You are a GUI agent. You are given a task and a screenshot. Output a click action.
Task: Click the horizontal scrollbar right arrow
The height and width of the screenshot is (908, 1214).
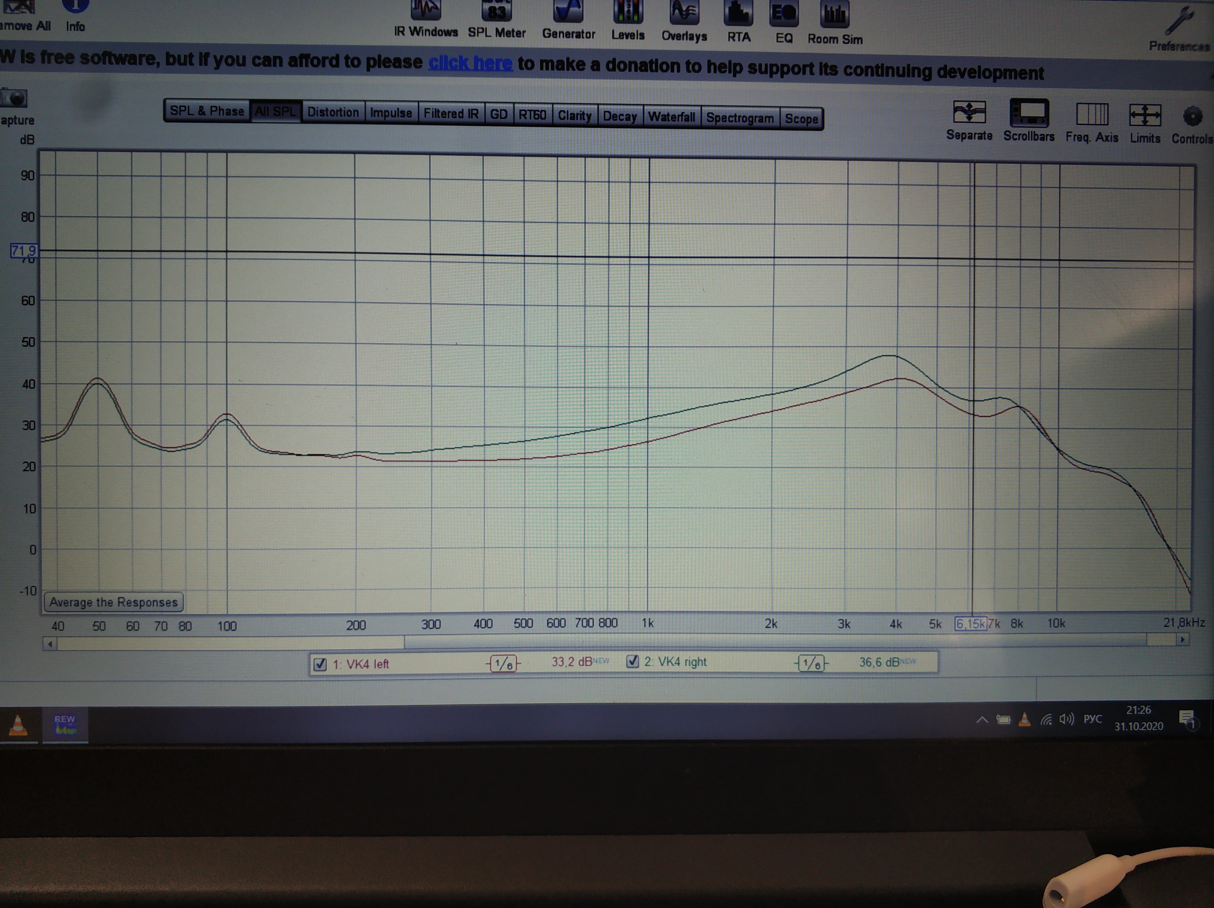[x=1182, y=640]
